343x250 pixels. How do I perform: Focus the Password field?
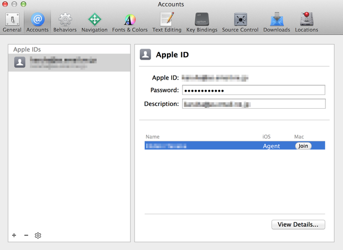[253, 90]
